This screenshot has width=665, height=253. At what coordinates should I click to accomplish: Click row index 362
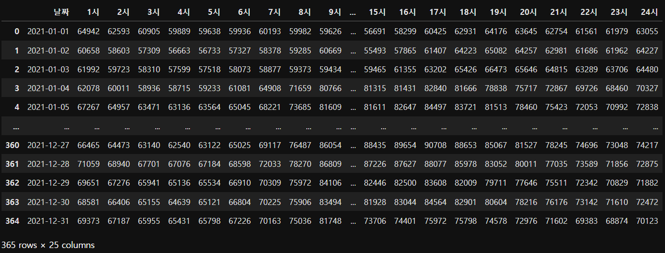[x=12, y=183]
